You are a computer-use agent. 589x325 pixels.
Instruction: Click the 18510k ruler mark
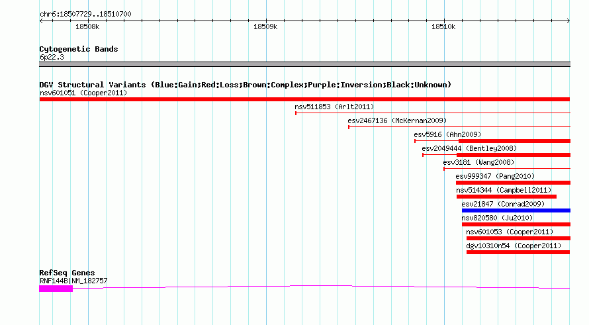(443, 26)
